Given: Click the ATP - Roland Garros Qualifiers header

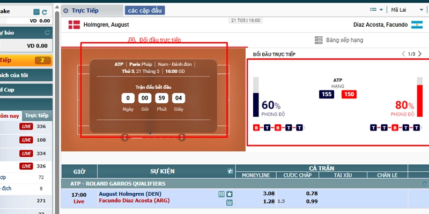Looking at the screenshot, I should pyautogui.click(x=117, y=184).
